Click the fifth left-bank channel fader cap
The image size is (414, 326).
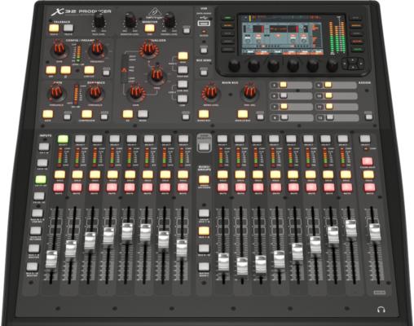pos(127,231)
